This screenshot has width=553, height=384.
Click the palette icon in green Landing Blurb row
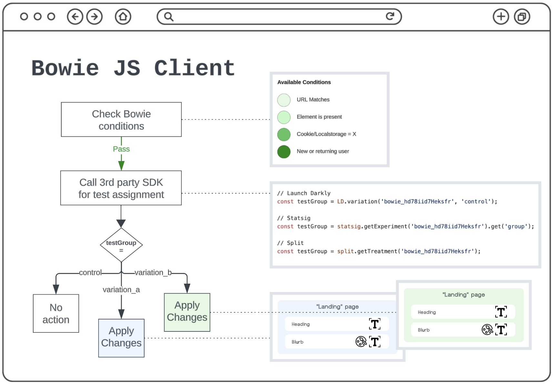point(487,329)
